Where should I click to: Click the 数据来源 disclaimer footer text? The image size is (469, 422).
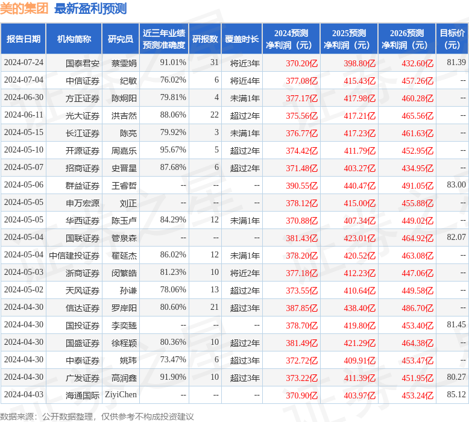(x=97, y=417)
